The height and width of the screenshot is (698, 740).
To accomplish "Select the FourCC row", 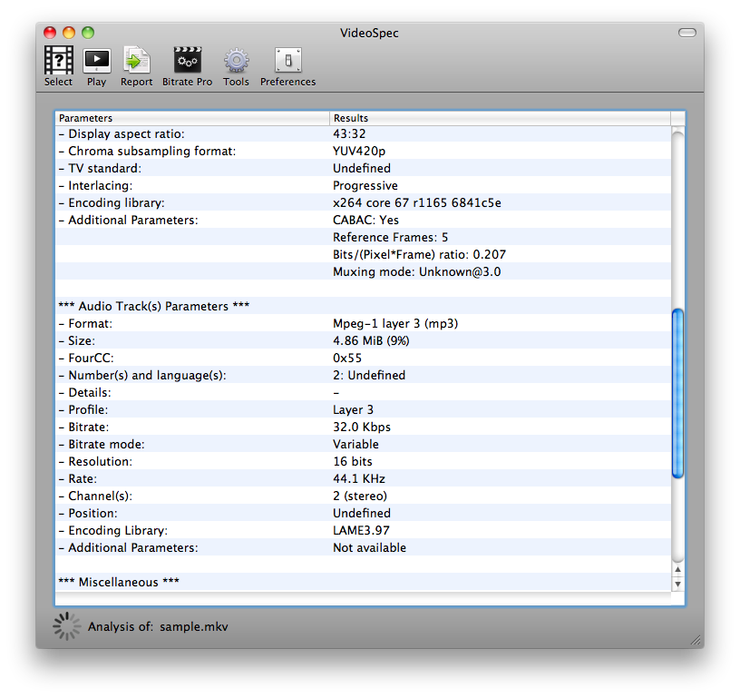I will 363,358.
